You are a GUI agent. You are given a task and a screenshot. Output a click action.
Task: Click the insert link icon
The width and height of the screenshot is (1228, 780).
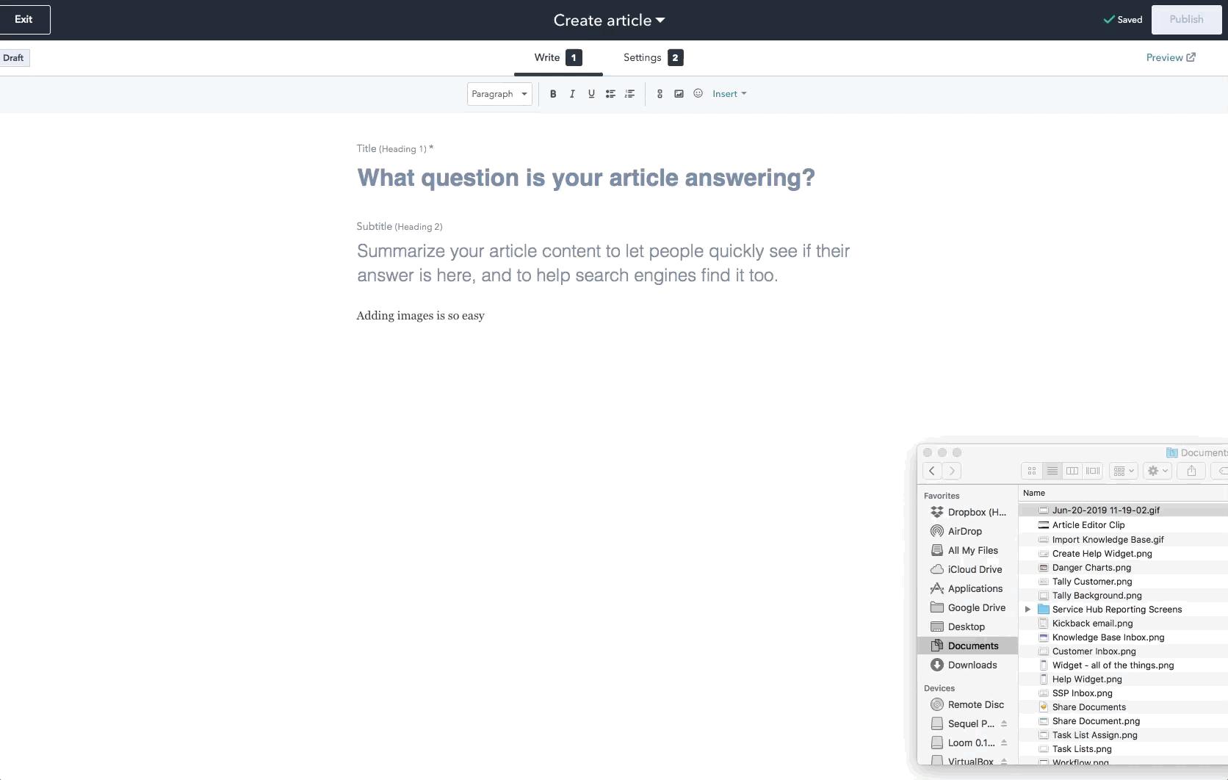[660, 94]
